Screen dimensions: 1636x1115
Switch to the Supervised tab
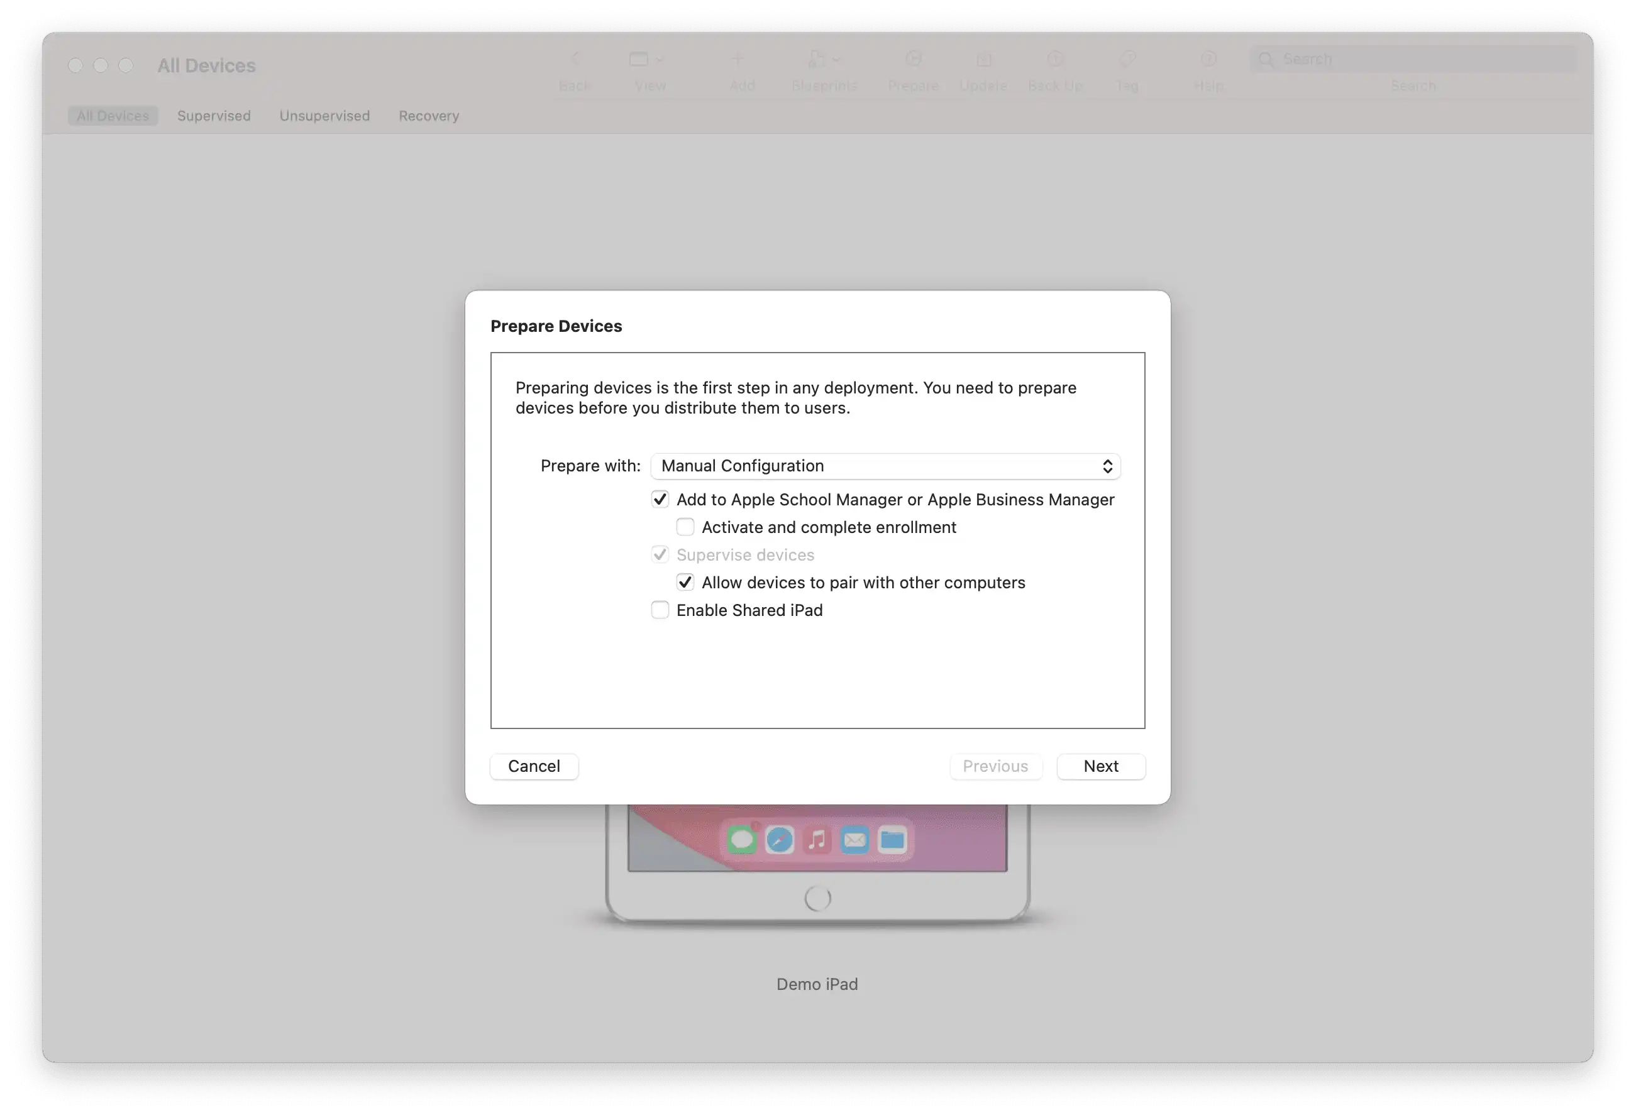[x=214, y=116]
